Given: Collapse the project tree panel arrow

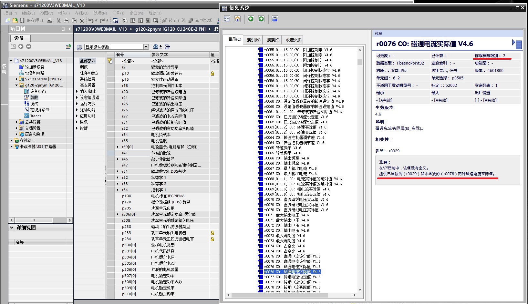Looking at the screenshot, I should click(69, 29).
